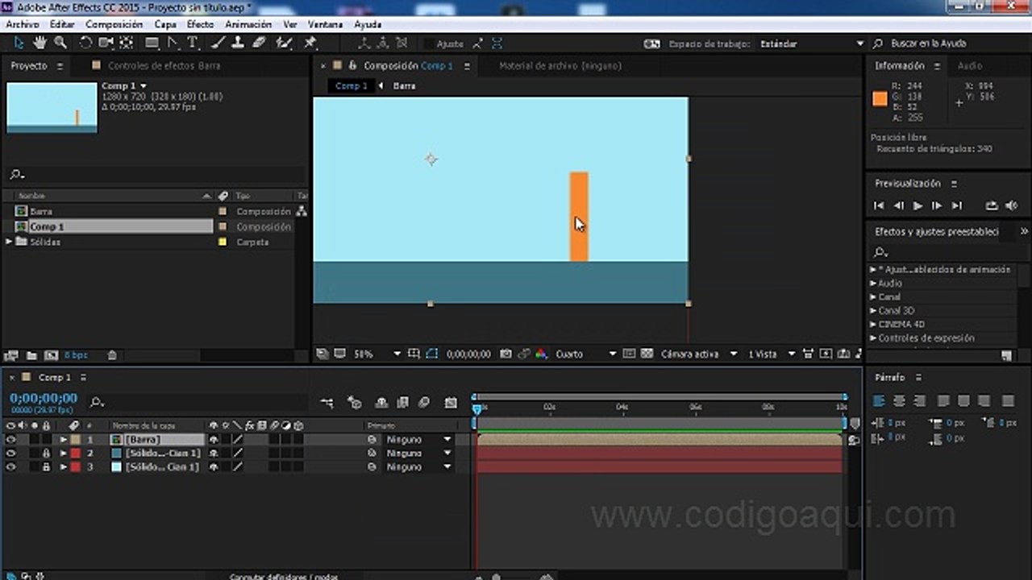
Task: Go to first frame in Previsualización
Action: [879, 206]
